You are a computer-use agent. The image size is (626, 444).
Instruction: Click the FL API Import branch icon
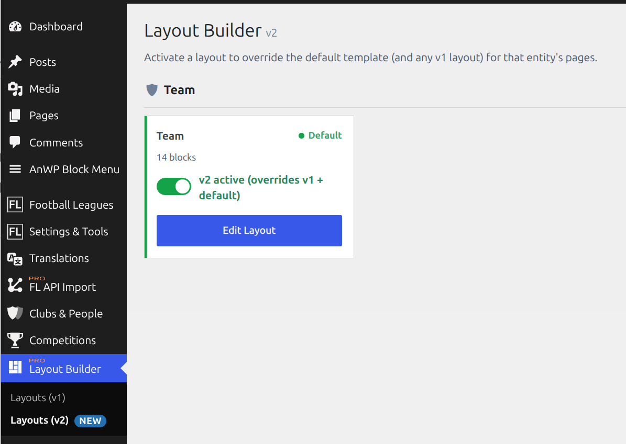point(15,285)
